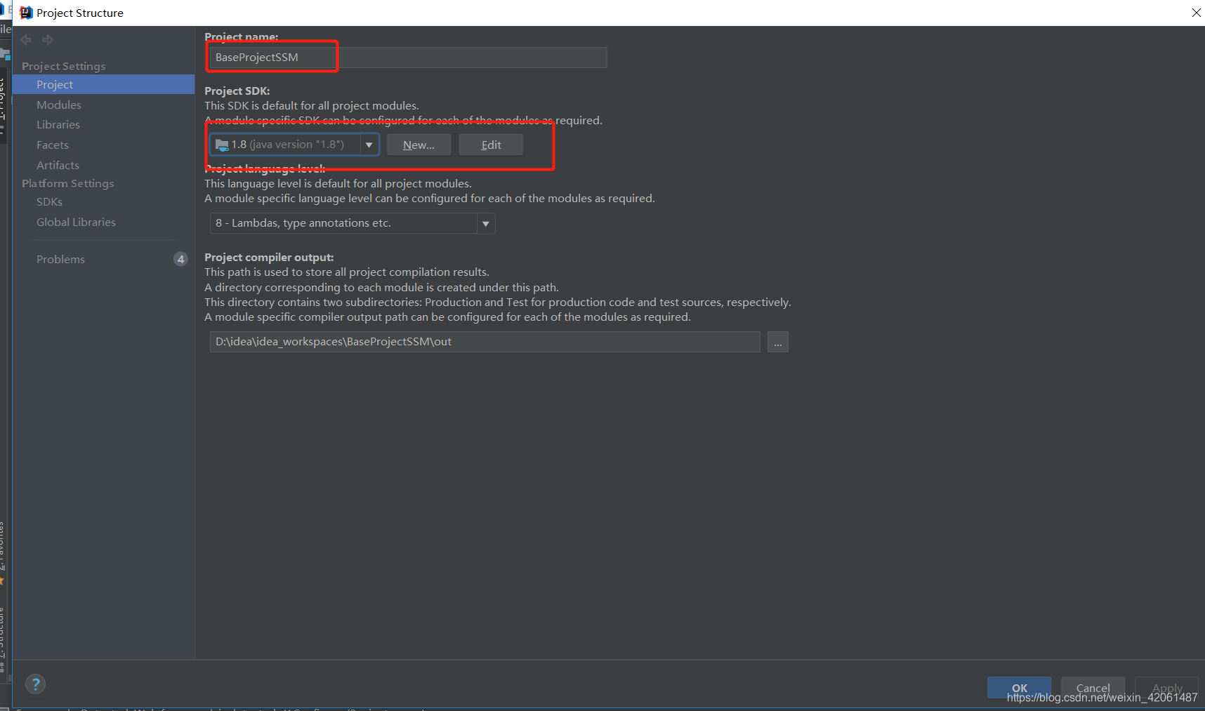The width and height of the screenshot is (1205, 711).
Task: Click the Project SDK: label
Action: 237,91
